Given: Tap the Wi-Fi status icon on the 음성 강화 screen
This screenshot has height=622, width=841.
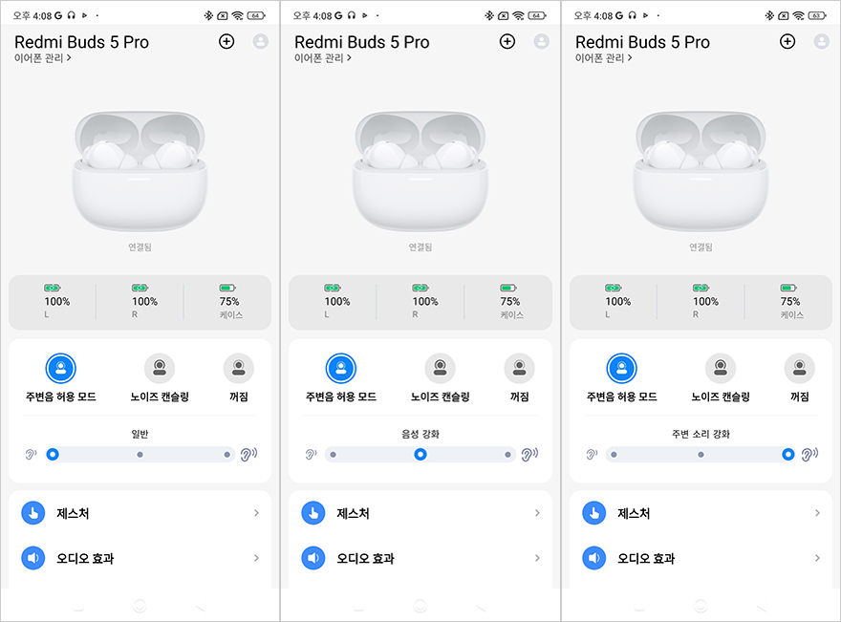Looking at the screenshot, I should tap(518, 15).
